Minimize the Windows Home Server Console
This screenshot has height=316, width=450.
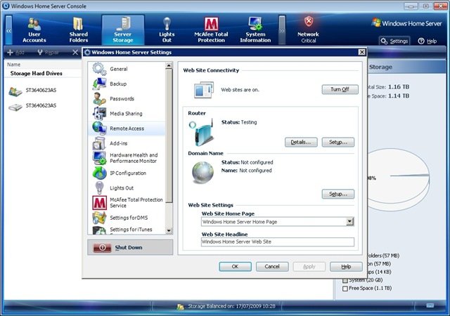(x=411, y=6)
